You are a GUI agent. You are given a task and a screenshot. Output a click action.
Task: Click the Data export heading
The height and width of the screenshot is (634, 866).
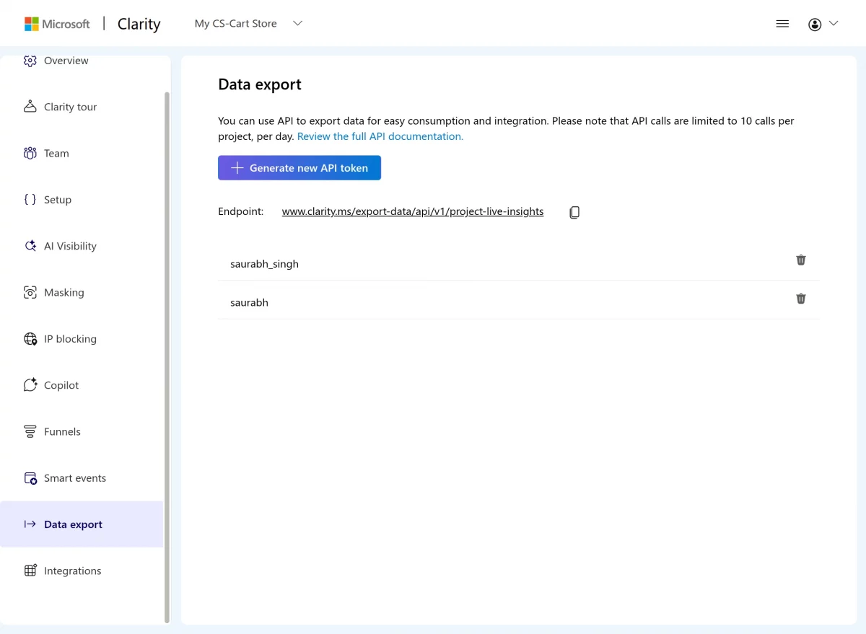coord(260,84)
